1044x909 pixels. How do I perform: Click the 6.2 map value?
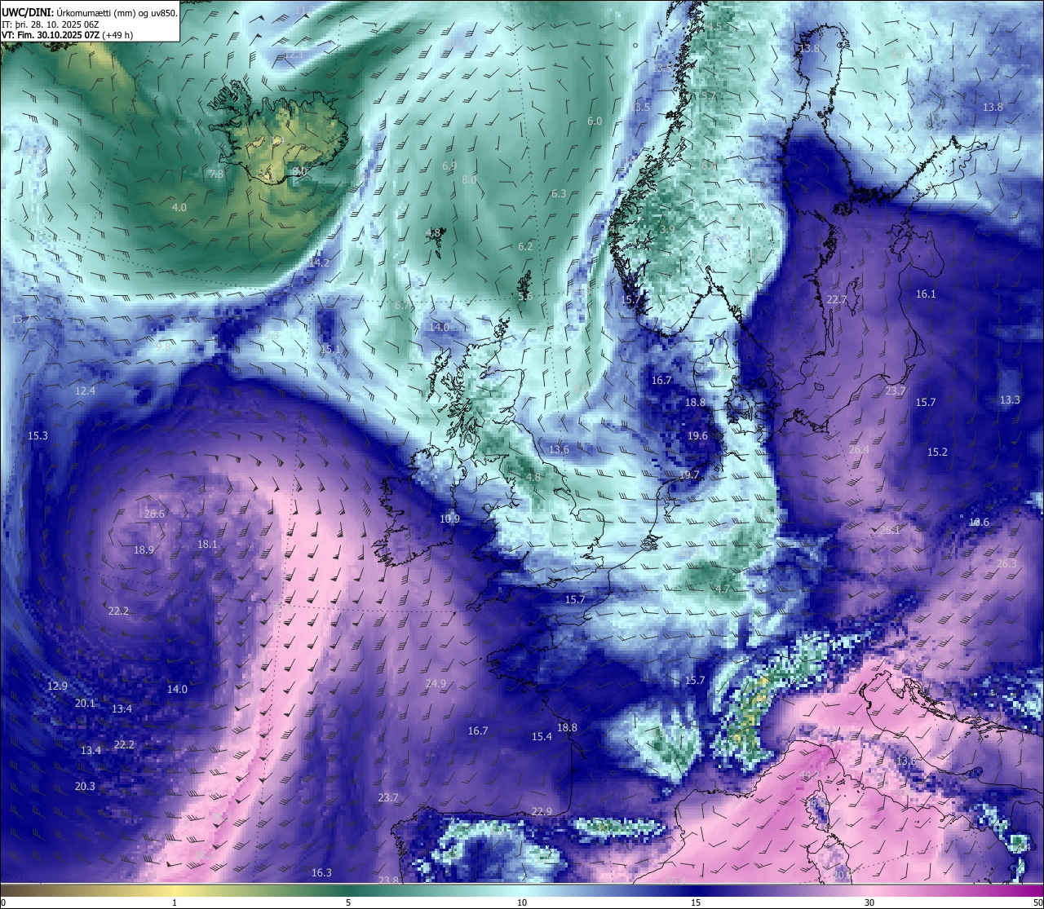point(525,247)
